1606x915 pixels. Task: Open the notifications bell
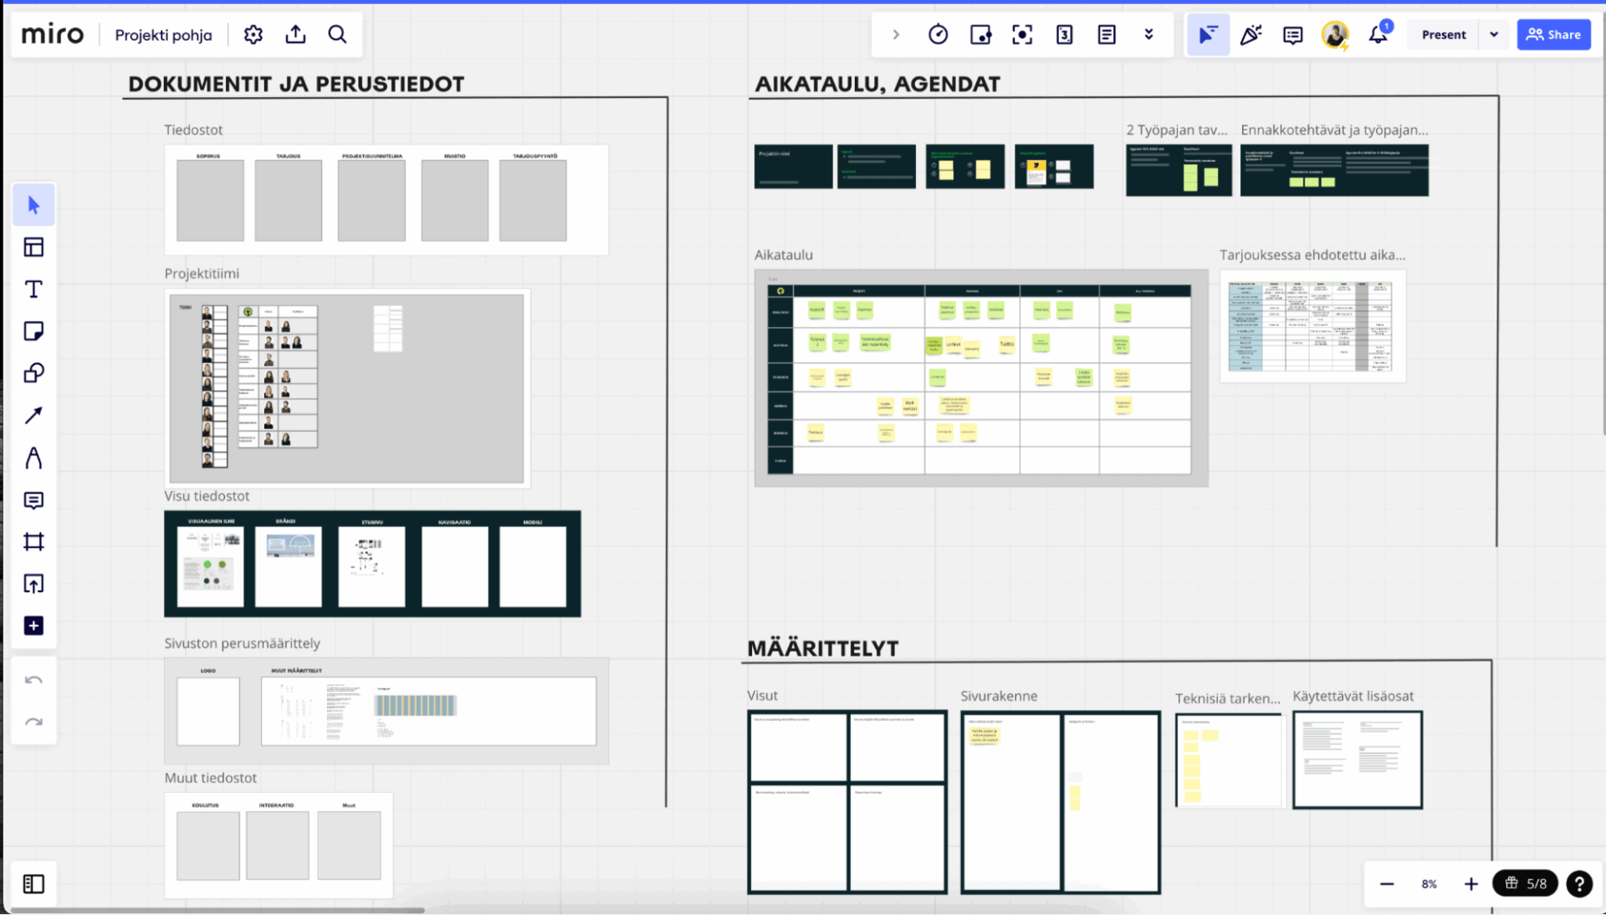(x=1378, y=34)
